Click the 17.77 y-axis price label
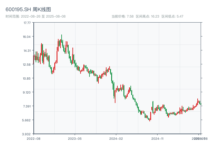The image size is (223, 167). point(27,23)
